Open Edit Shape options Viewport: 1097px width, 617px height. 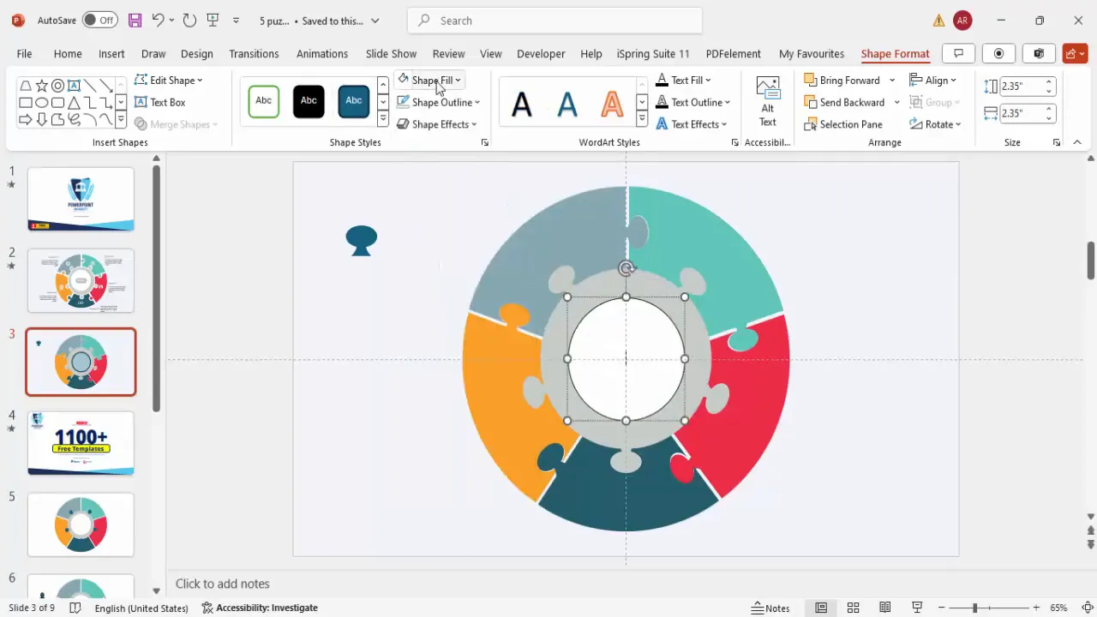pos(169,80)
